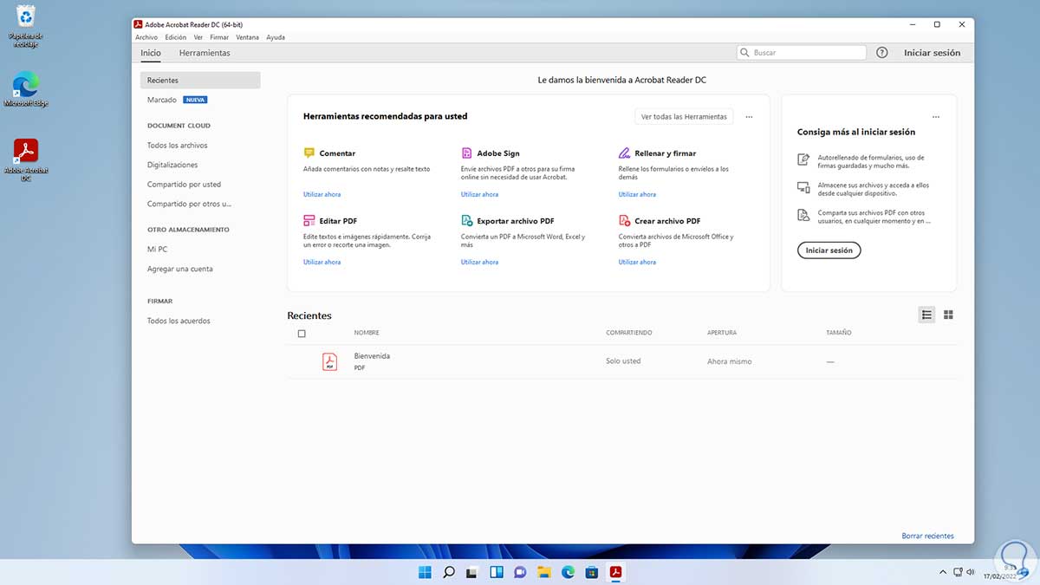Open Compartido por usted
Screen dimensions: 1040x585
pyautogui.click(x=184, y=185)
